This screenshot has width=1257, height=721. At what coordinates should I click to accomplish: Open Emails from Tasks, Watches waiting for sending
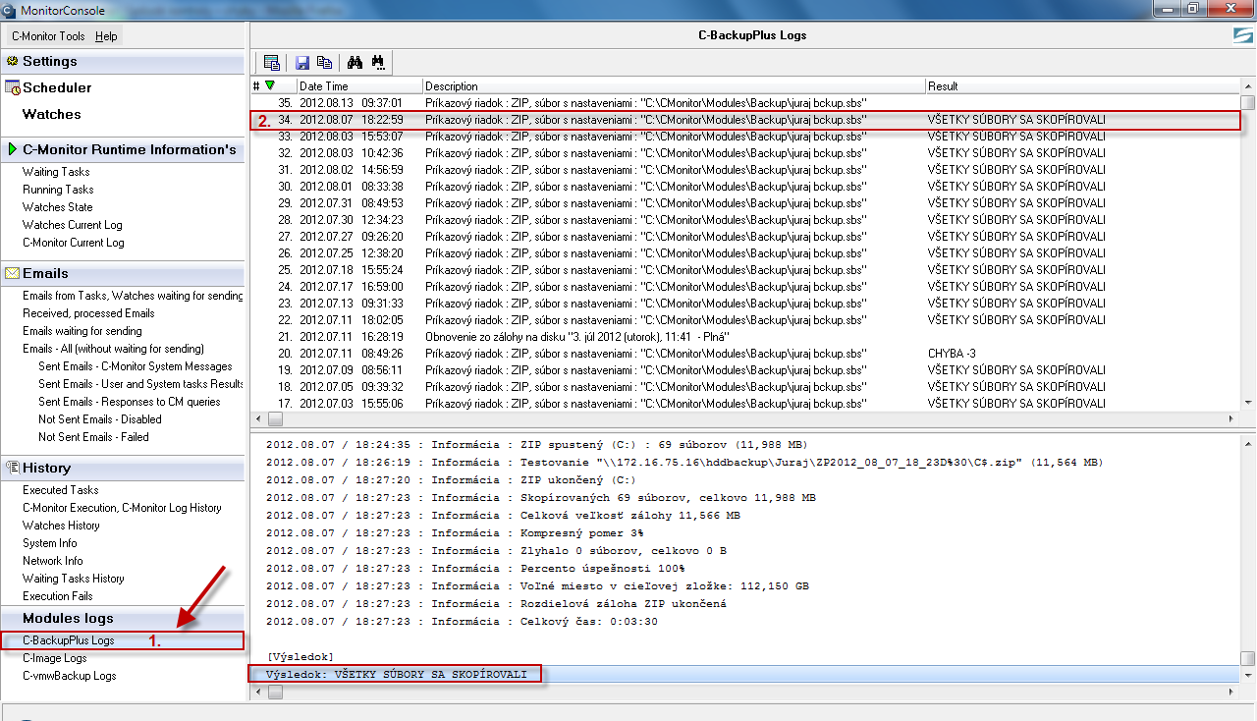(x=133, y=296)
